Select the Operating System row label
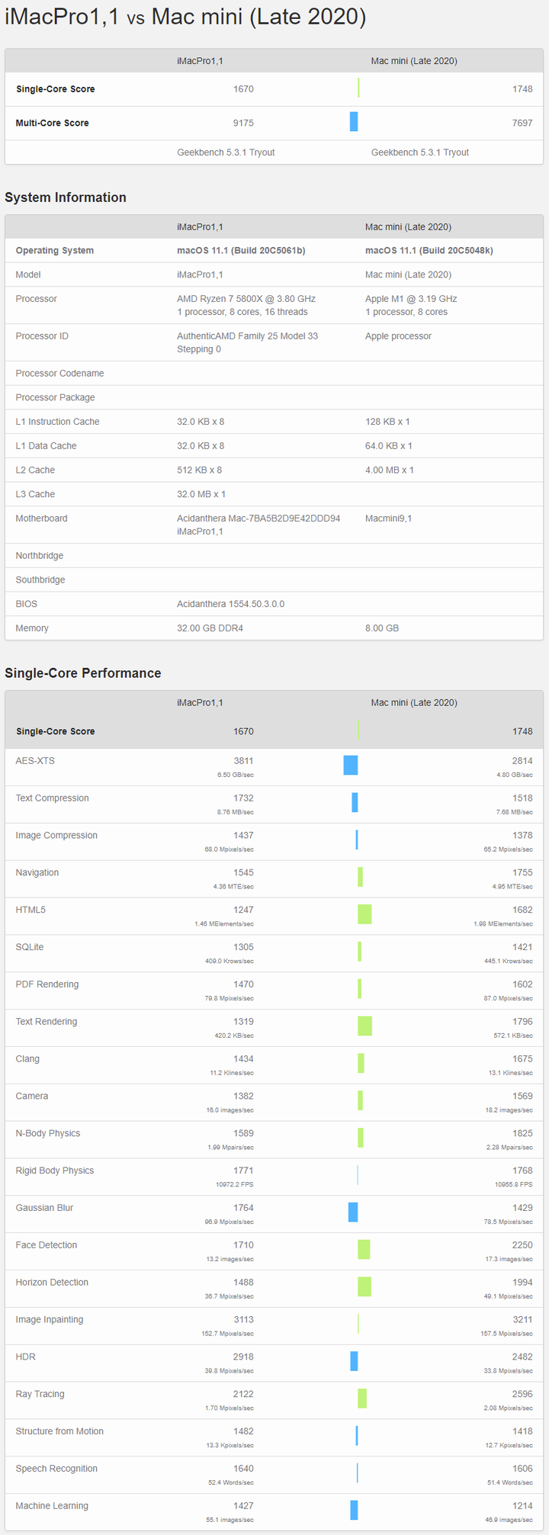This screenshot has width=549, height=1535. point(55,250)
